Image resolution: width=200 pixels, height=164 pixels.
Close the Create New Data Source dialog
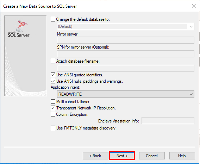click(x=194, y=6)
